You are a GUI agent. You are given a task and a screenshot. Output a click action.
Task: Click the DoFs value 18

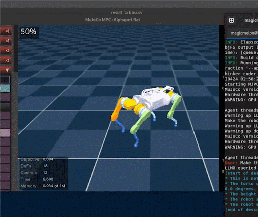(45, 166)
